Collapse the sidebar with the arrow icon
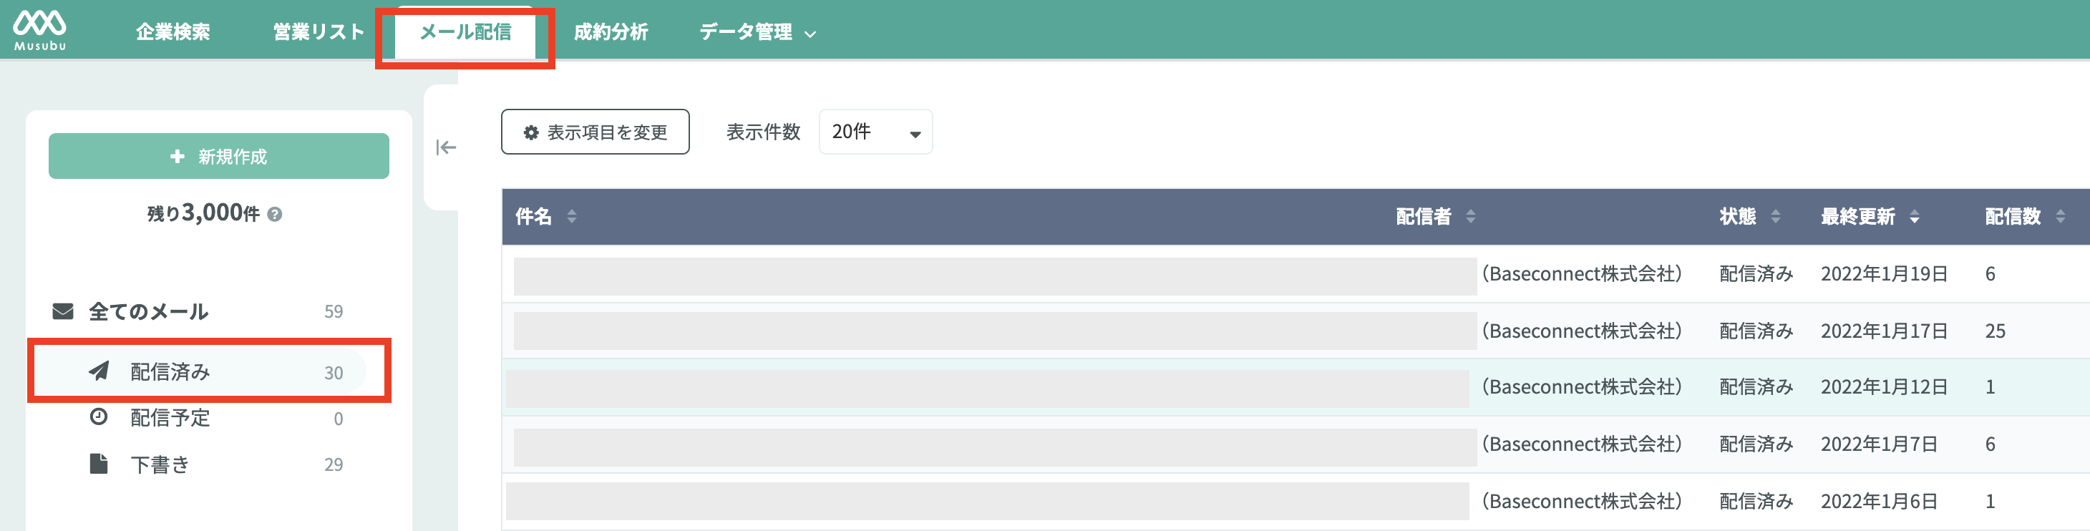This screenshot has height=531, width=2090. pos(446,147)
